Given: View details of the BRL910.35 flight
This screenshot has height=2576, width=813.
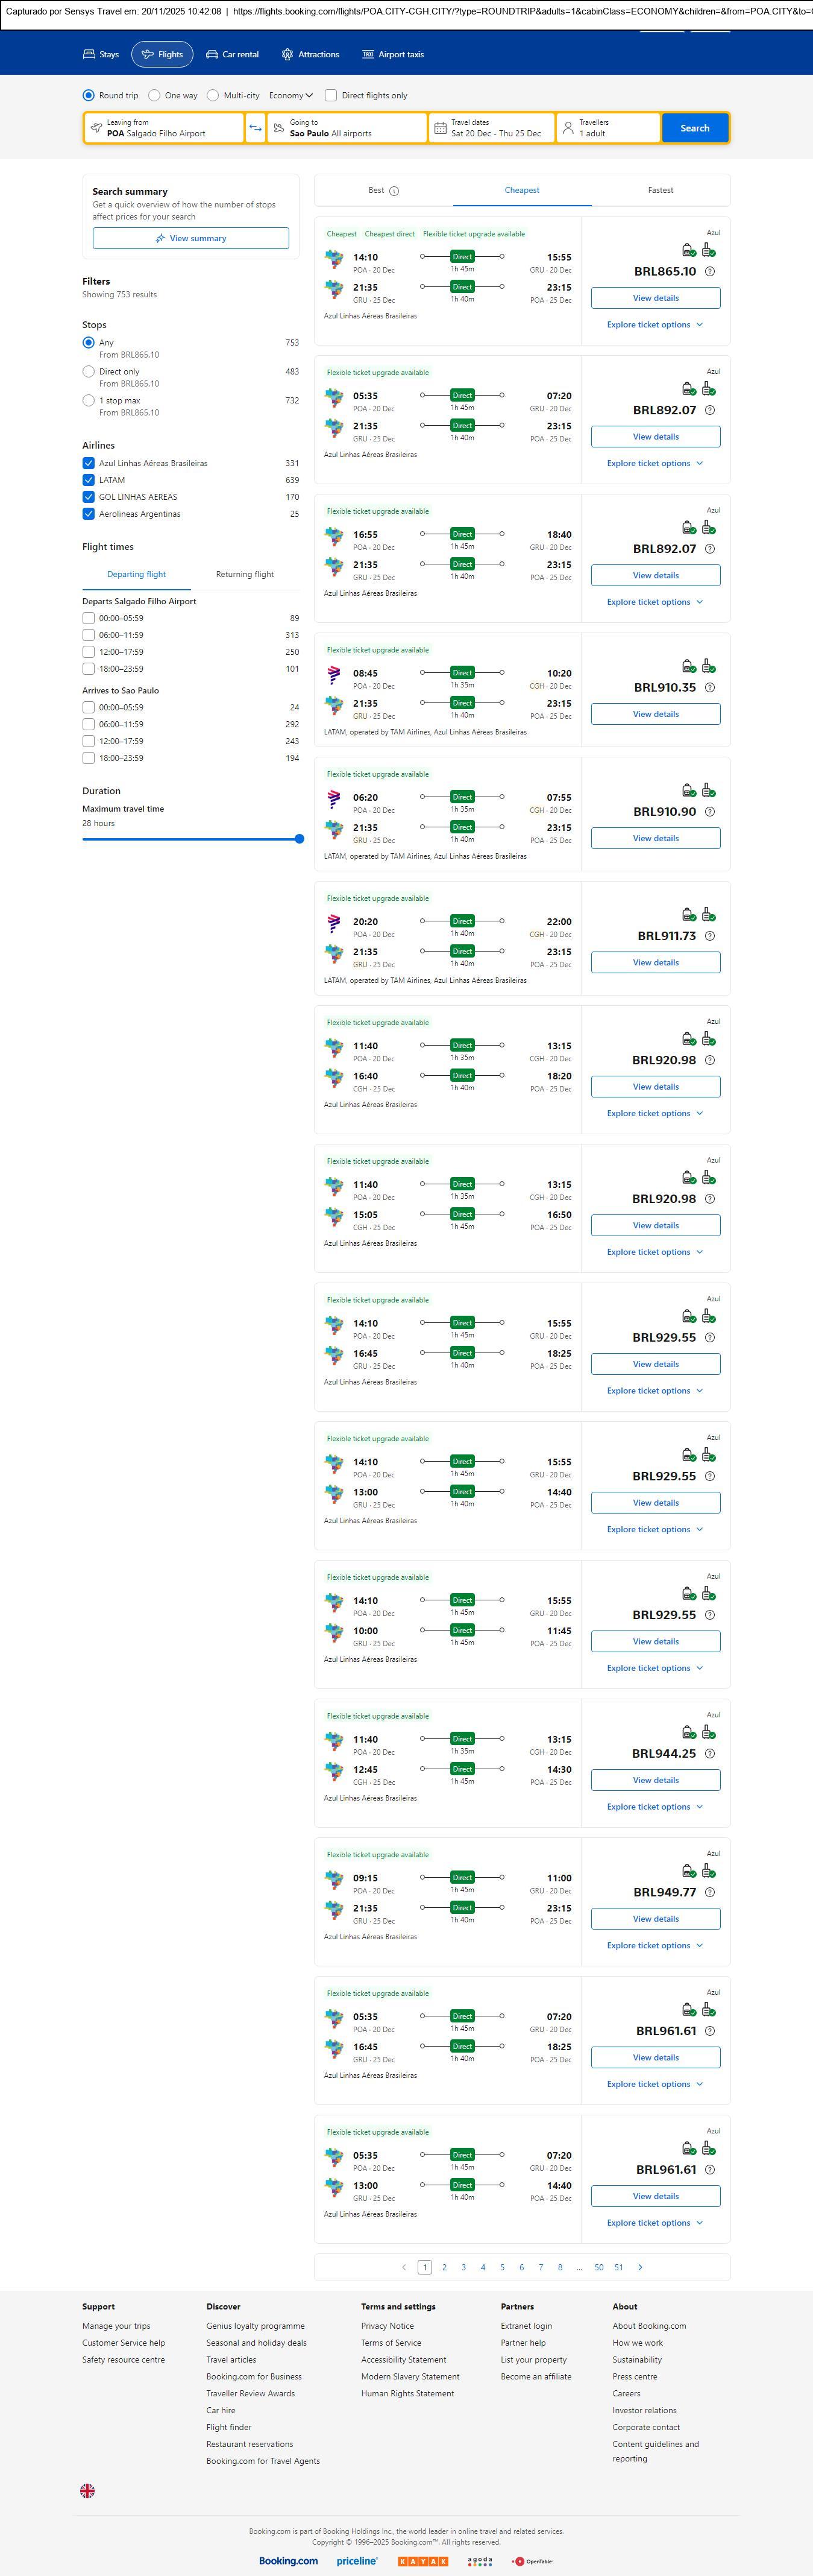Looking at the screenshot, I should (655, 714).
